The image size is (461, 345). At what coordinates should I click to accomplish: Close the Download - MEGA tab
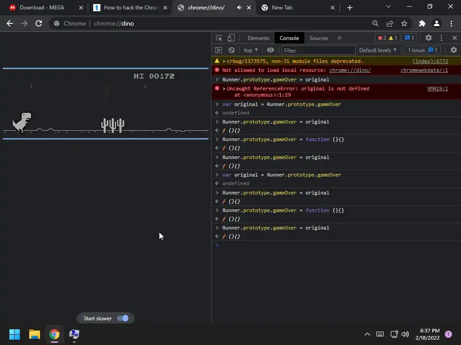[x=81, y=8]
